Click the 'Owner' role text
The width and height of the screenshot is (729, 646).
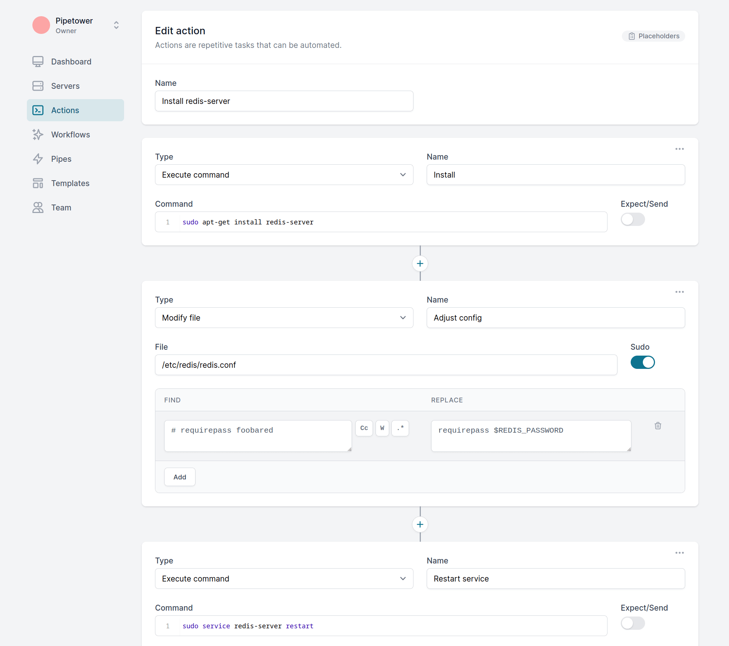coord(66,31)
